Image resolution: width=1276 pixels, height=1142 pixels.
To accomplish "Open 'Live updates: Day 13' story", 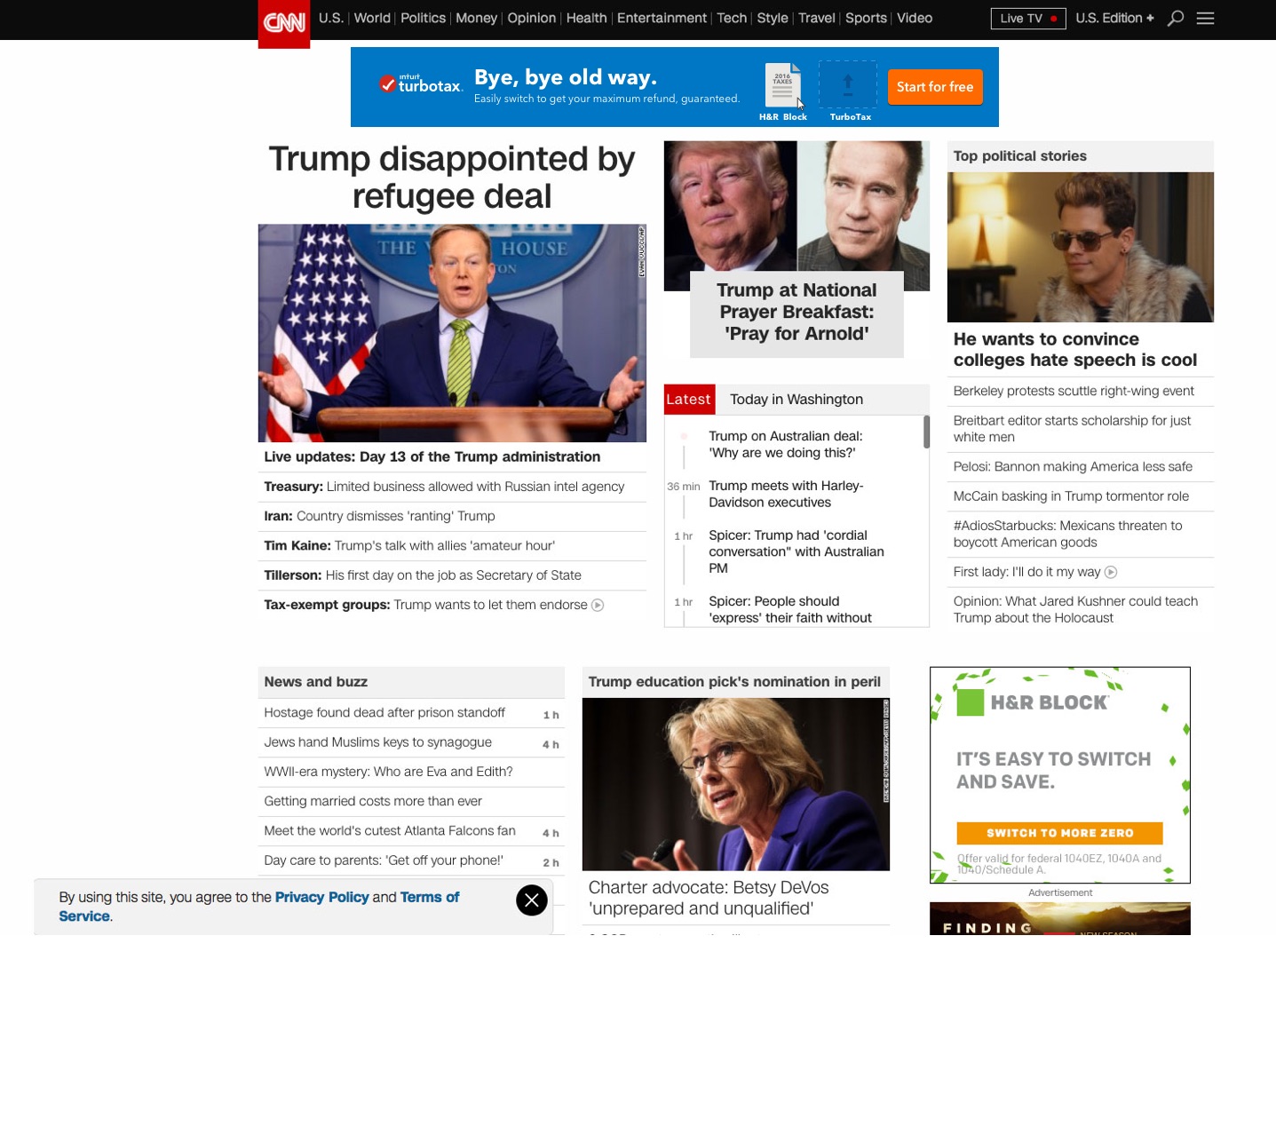I will (x=432, y=457).
